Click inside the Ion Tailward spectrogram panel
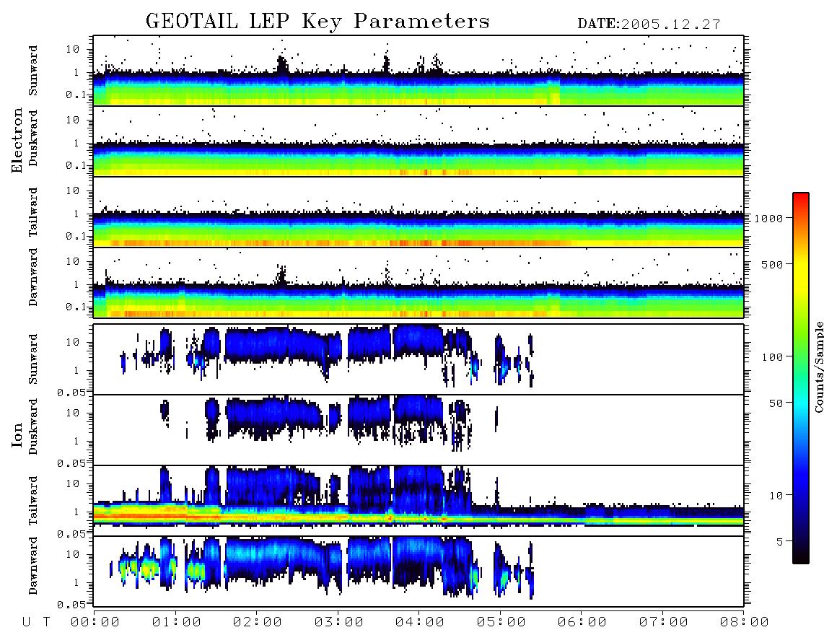 pos(418,500)
